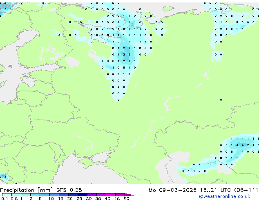Click the 'GFS 0.25' model label
This screenshot has width=259, height=200.
[69, 190]
